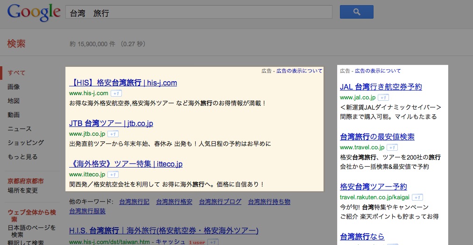Click +1 button next to www.jal.co.jp
This screenshot has width=473, height=245.
383,98
